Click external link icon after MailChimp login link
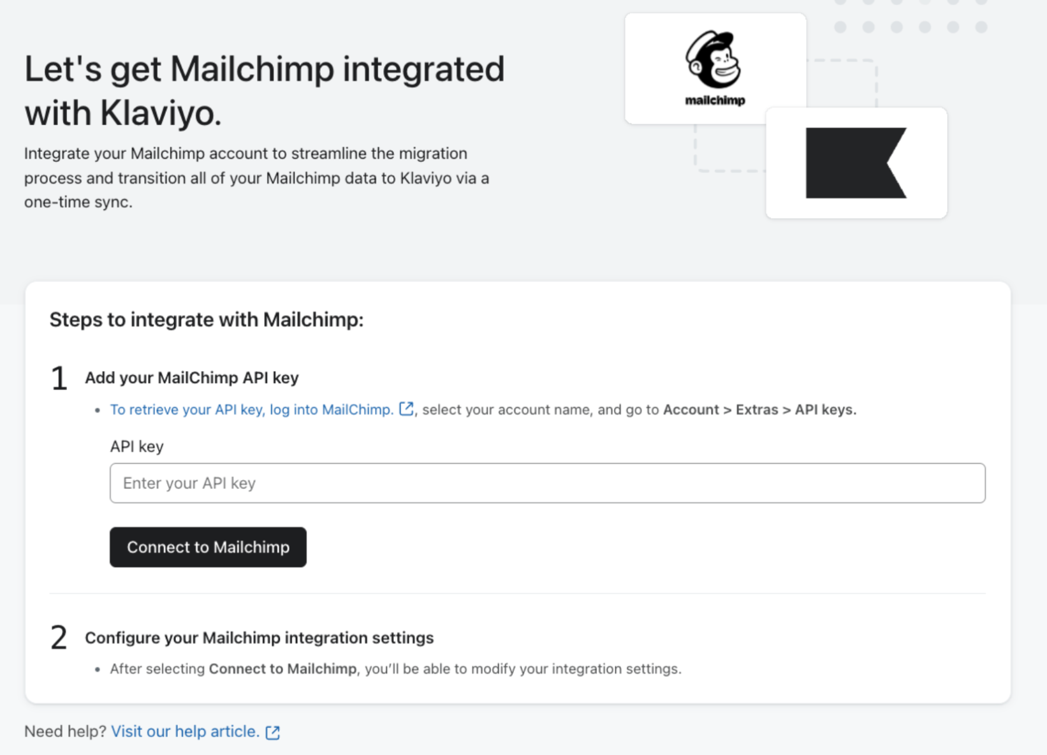This screenshot has height=755, width=1047. [406, 409]
